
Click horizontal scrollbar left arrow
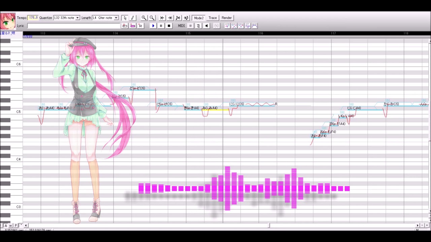[26, 226]
